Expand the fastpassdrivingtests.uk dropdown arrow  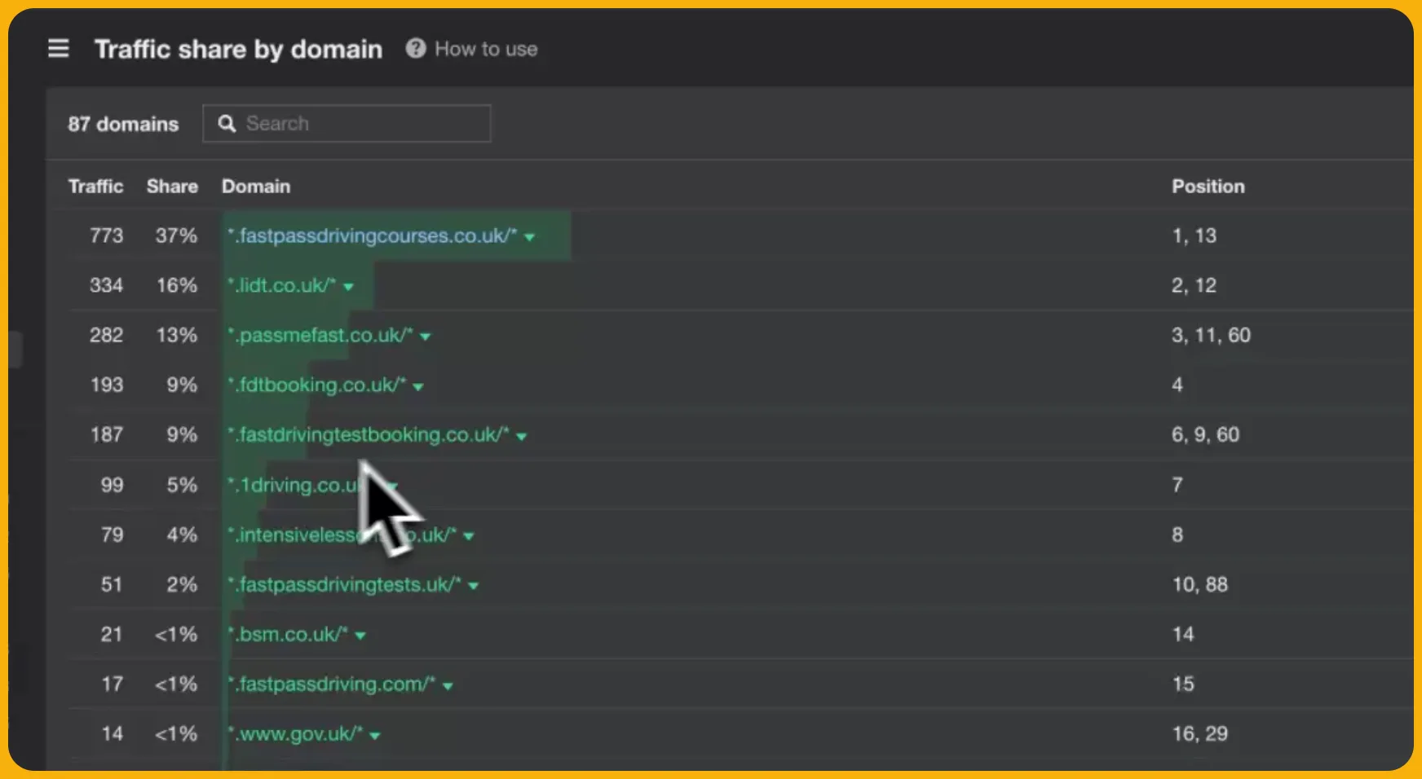[473, 586]
